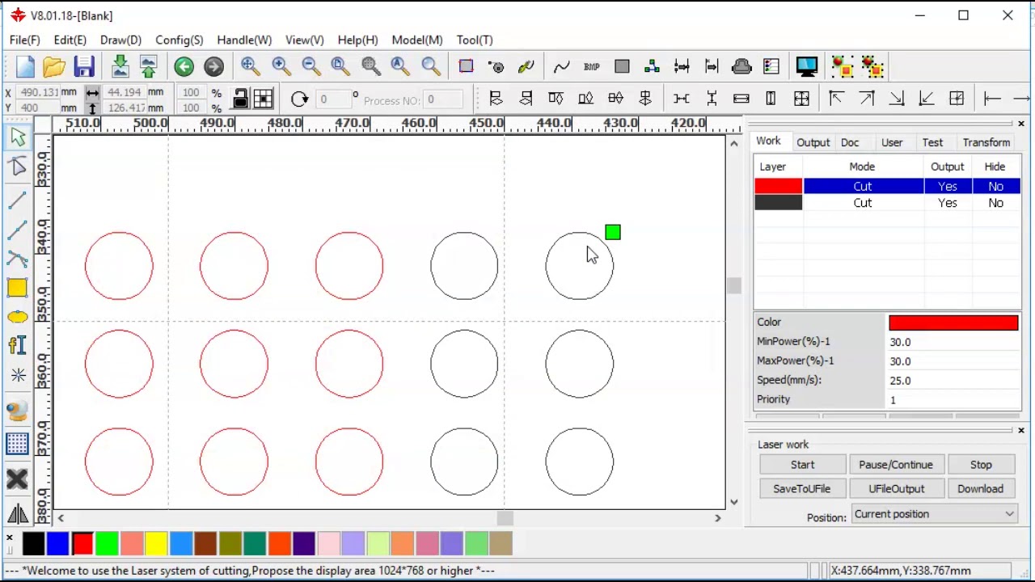Open the Handle menu
The image size is (1035, 582).
click(244, 40)
